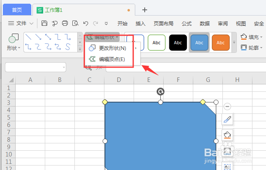Select the straight line shape
The width and height of the screenshot is (266, 170).
28,37
